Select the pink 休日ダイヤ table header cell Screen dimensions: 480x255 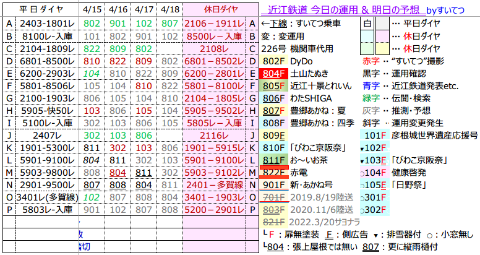tap(221, 9)
